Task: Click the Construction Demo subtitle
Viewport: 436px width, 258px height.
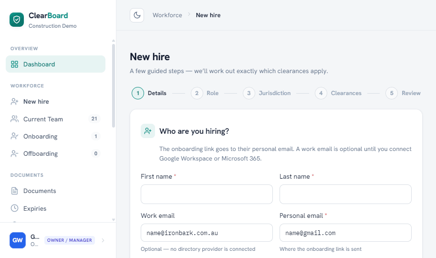Action: point(52,26)
